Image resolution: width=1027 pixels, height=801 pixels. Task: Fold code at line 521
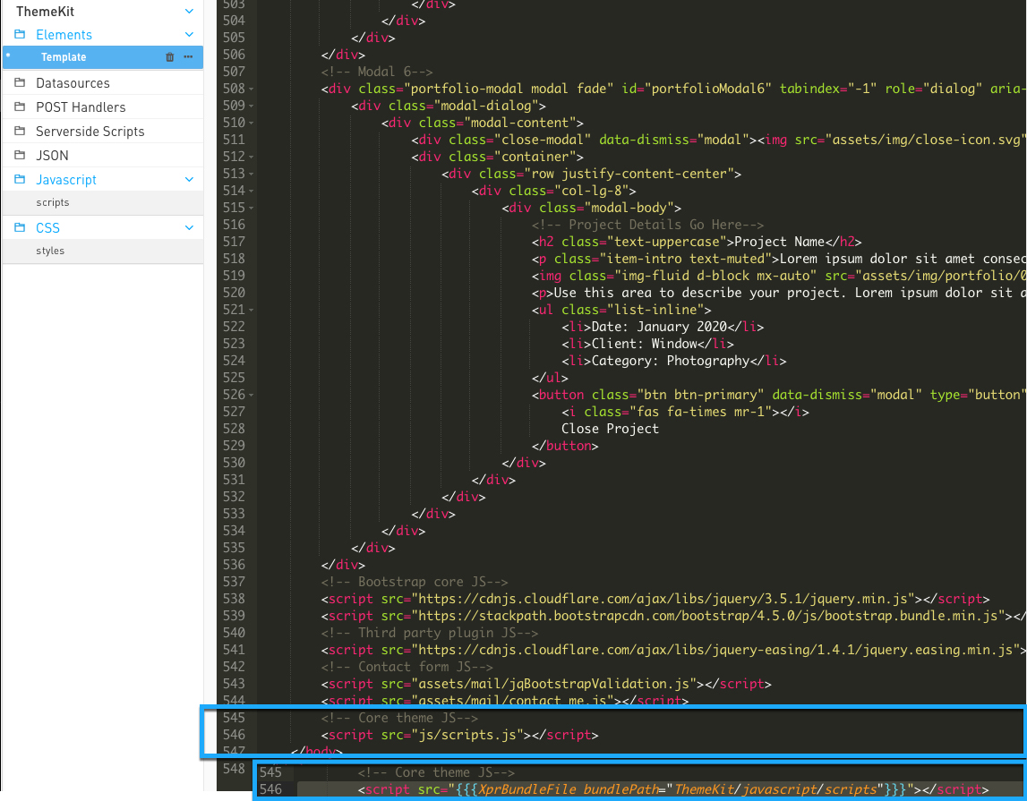point(252,311)
